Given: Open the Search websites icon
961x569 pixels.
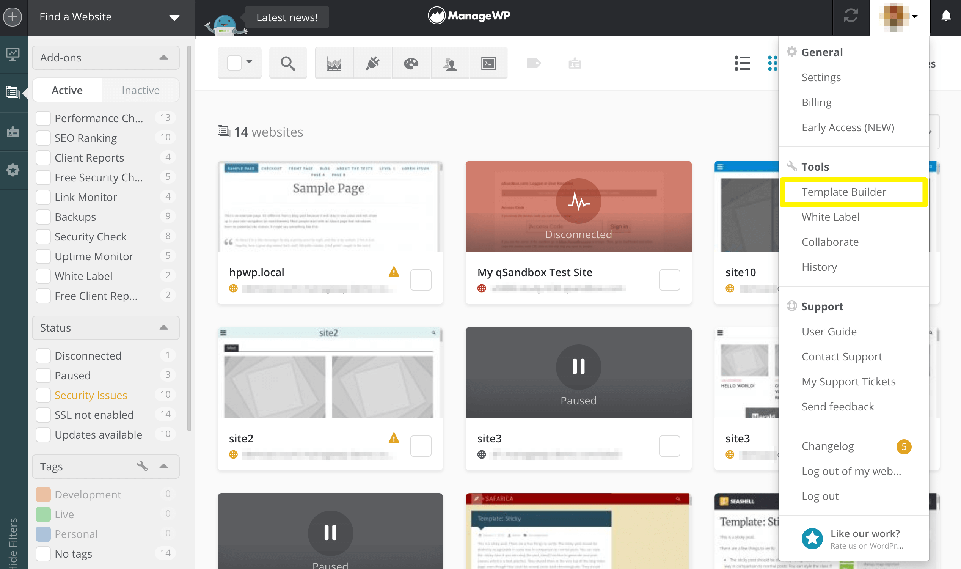Looking at the screenshot, I should point(288,64).
